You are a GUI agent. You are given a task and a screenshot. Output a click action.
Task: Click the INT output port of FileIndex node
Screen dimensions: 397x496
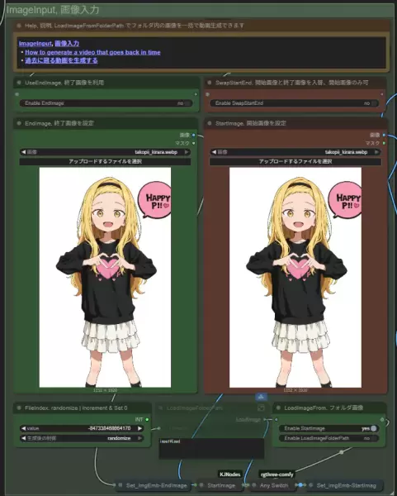point(147,420)
